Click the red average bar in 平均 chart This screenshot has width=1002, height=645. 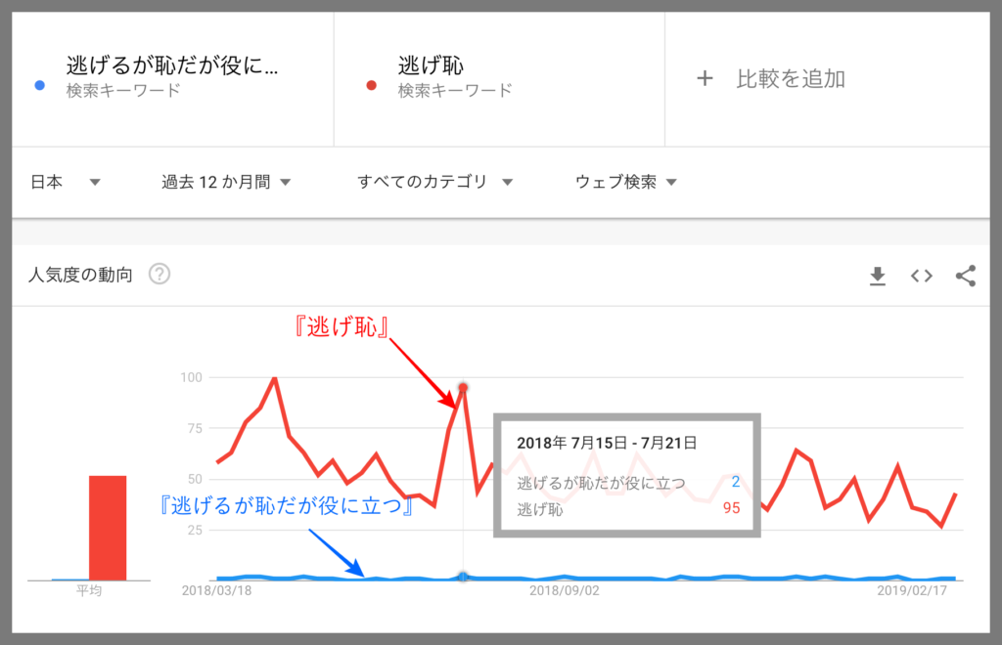(x=108, y=528)
